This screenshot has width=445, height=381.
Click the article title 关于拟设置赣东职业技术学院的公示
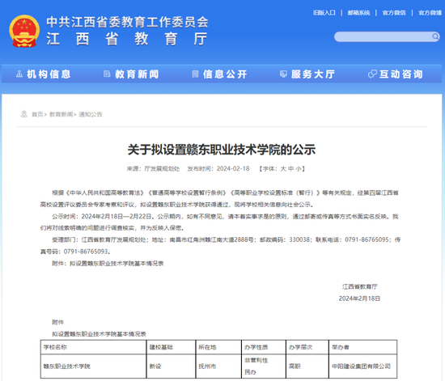tap(222, 150)
